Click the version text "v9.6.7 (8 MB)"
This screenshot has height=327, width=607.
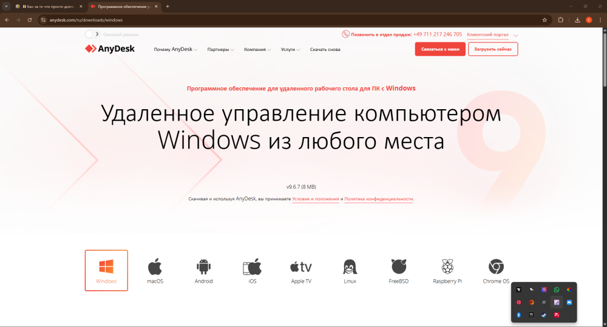[301, 187]
